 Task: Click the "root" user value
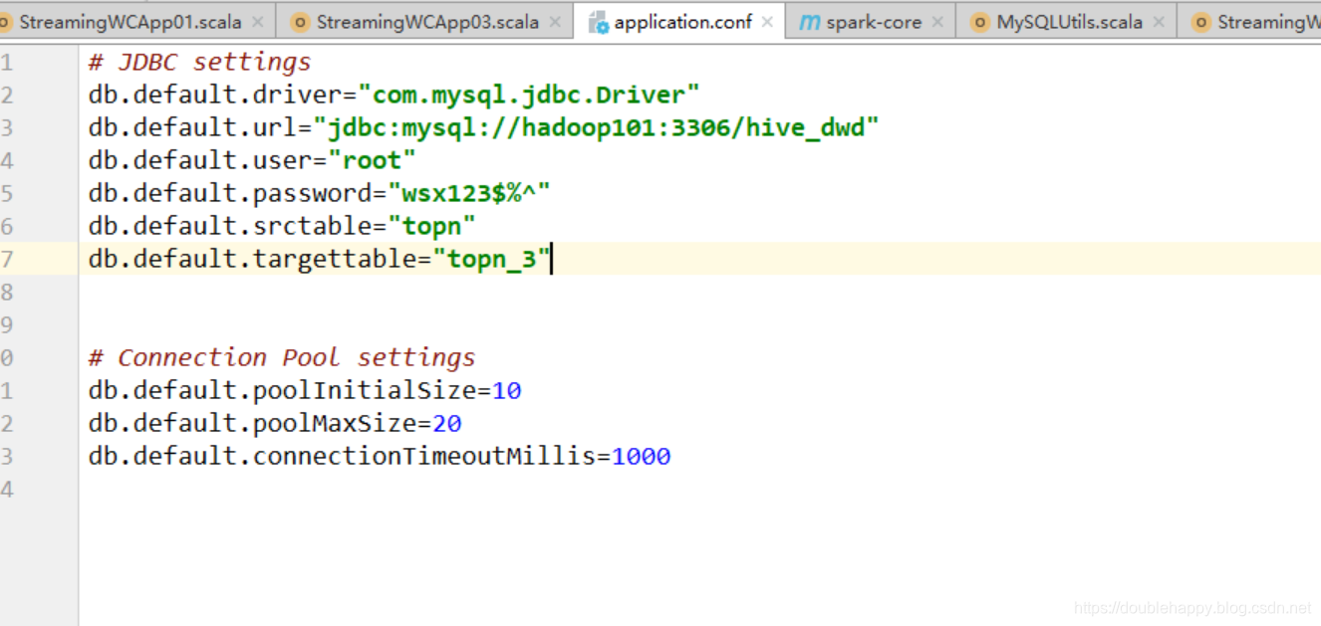click(x=372, y=161)
